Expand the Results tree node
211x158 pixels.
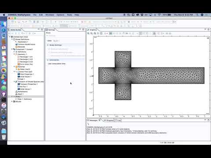tap(12, 101)
